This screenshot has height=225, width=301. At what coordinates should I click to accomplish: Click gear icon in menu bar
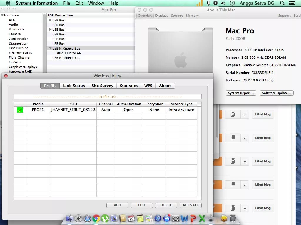click(215, 3)
